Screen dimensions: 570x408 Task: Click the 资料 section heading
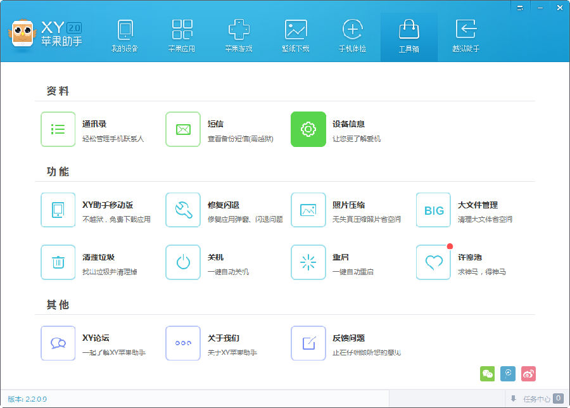(x=58, y=91)
